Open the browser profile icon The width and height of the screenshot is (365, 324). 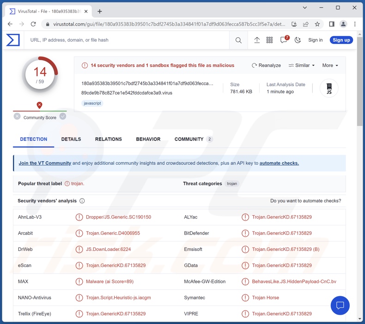pos(343,24)
